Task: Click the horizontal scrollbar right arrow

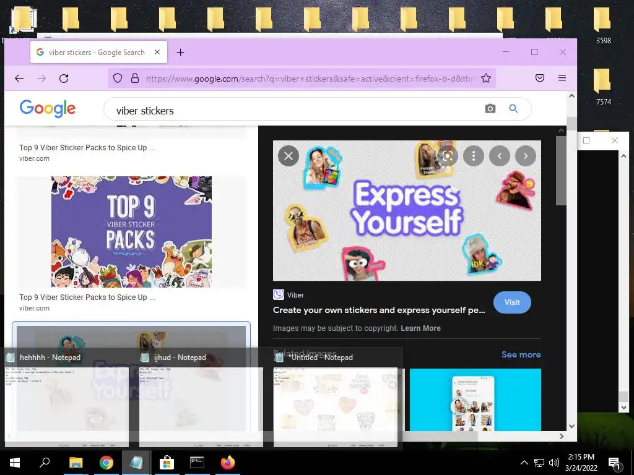Action: click(561, 436)
